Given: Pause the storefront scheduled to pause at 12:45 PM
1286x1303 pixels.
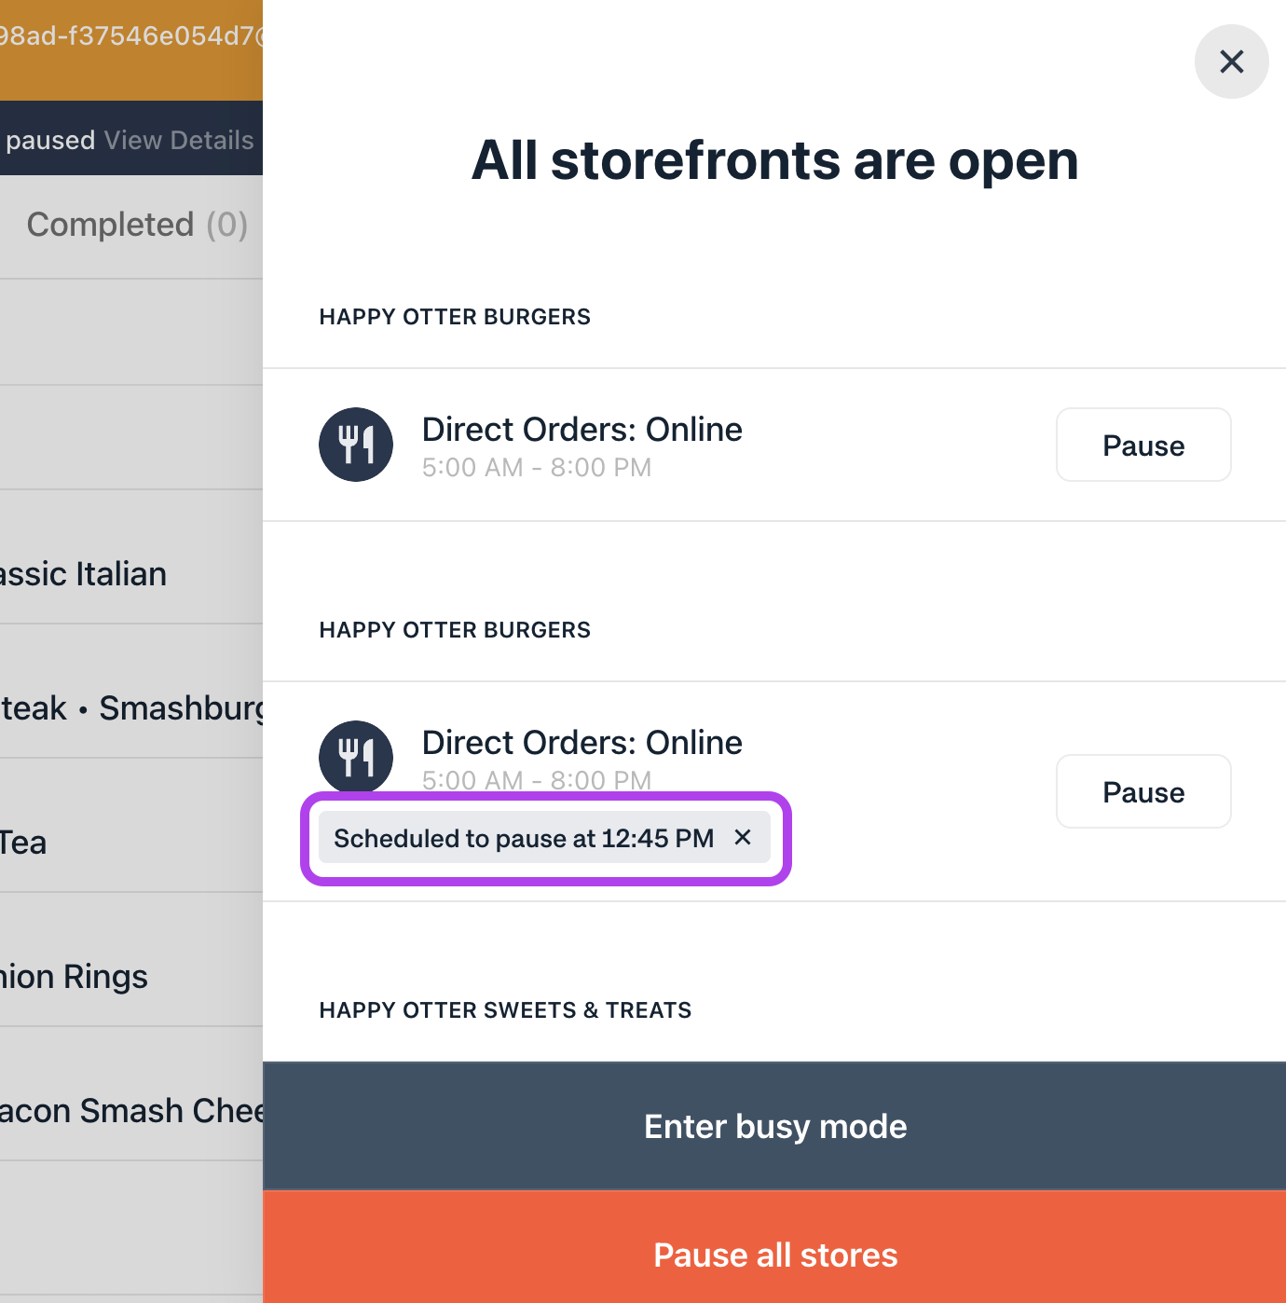Looking at the screenshot, I should click(1142, 791).
